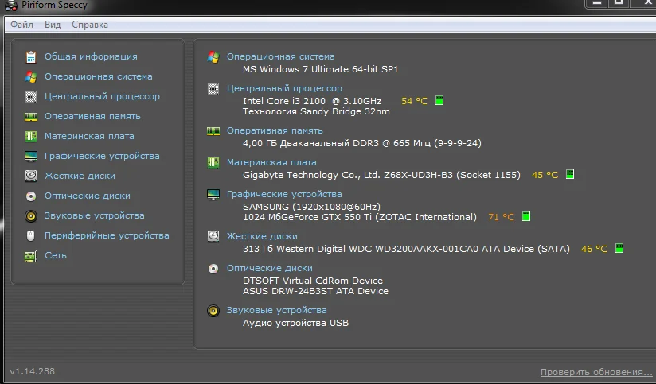
Task: Click the disc icon beside sidebar Оптические диски
Action: tap(31, 196)
